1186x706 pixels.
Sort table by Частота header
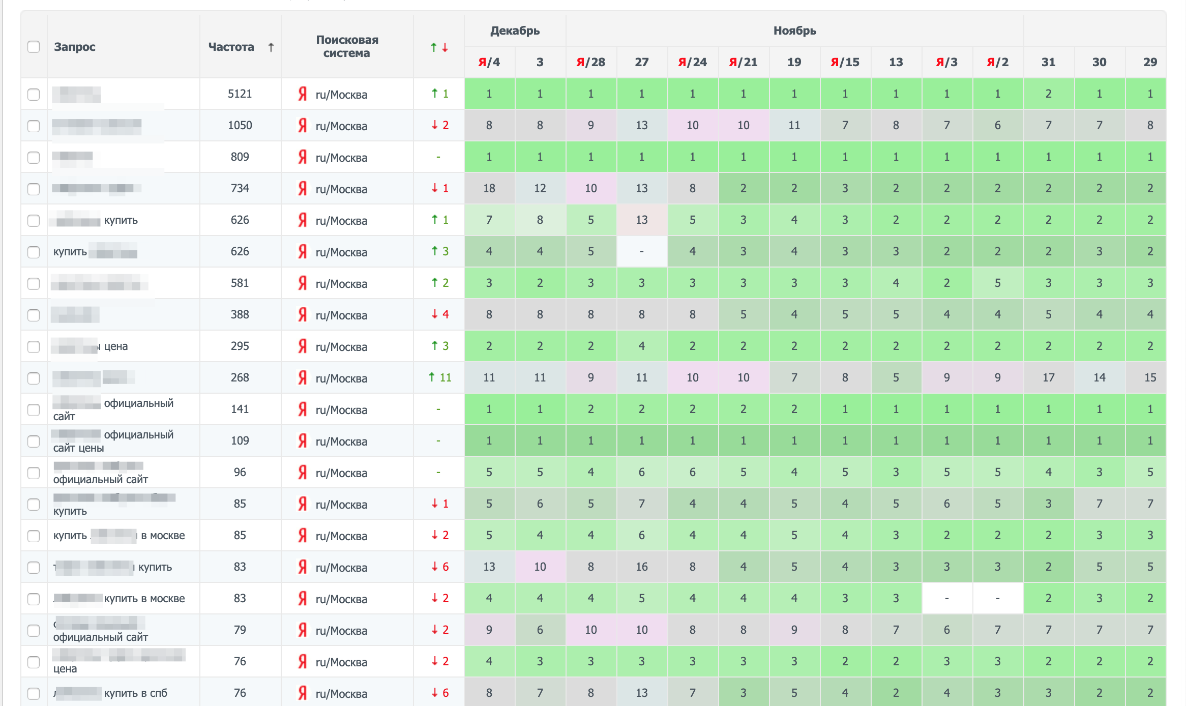click(231, 47)
